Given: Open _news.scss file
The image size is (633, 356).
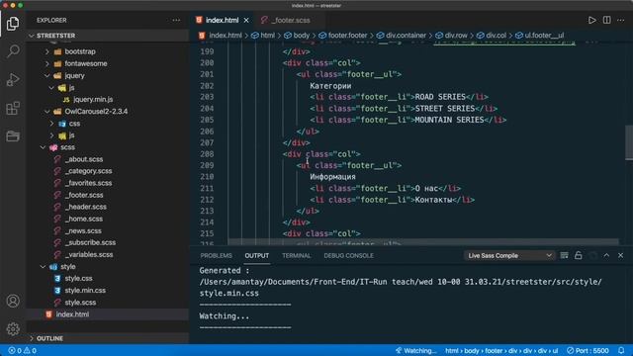Looking at the screenshot, I should click(83, 230).
